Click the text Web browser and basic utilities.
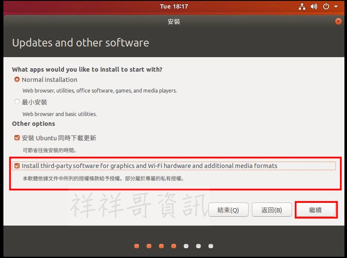 60,114
